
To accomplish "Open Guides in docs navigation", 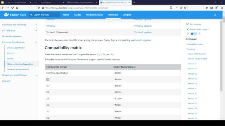I will 77,15.
